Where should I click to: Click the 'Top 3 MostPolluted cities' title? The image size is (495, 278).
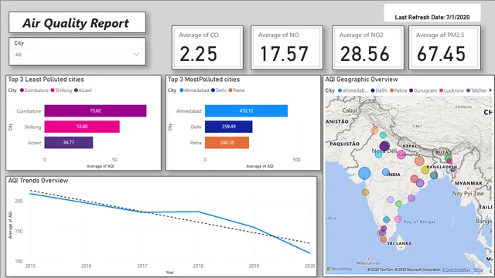(x=204, y=80)
